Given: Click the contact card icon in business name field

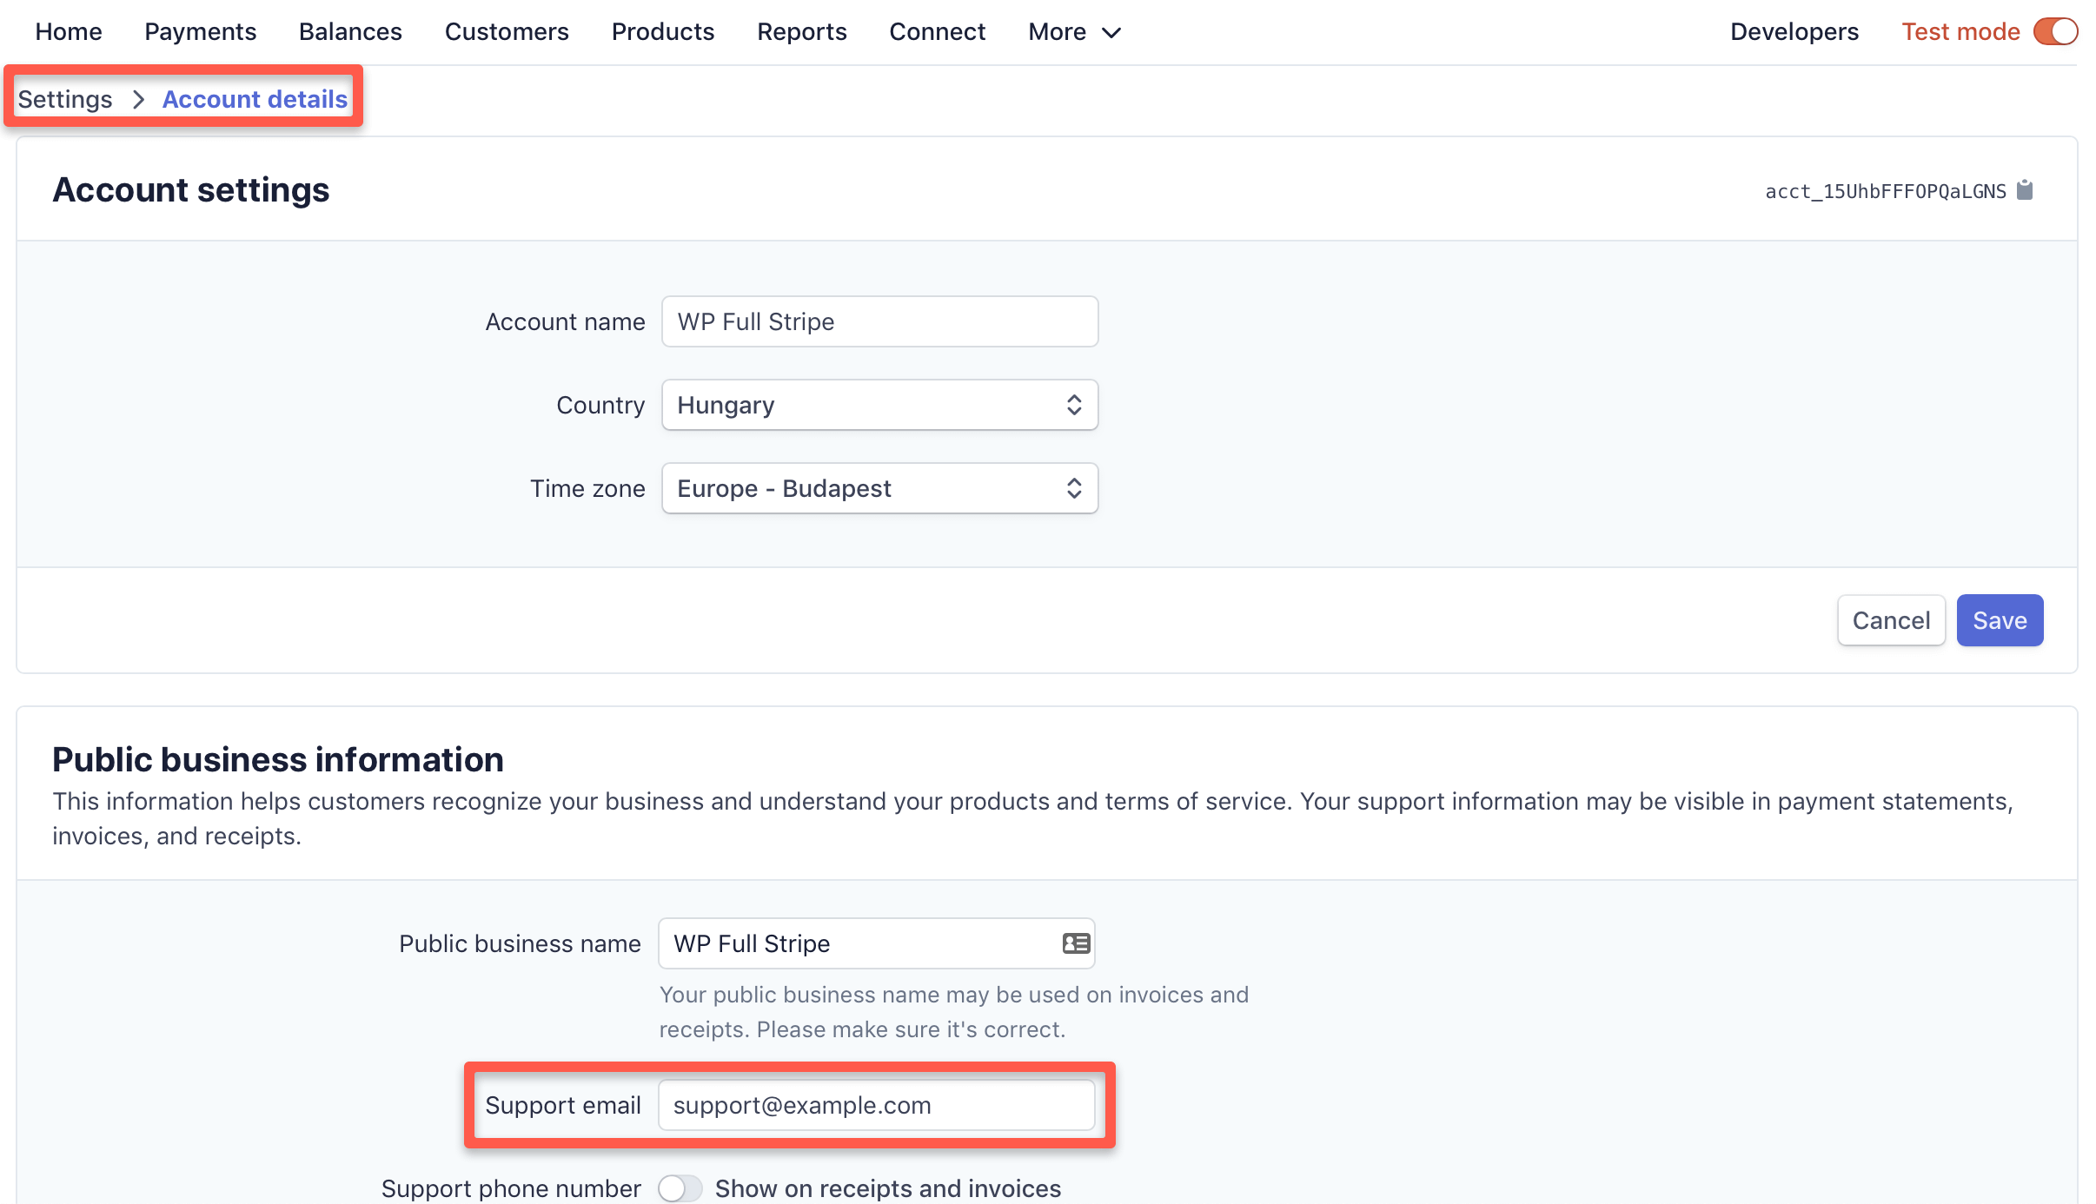Looking at the screenshot, I should tap(1074, 943).
